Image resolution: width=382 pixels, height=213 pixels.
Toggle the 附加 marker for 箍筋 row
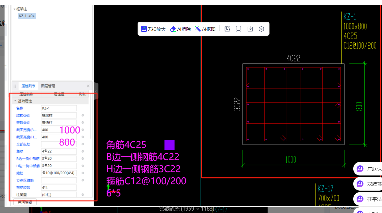point(83,173)
